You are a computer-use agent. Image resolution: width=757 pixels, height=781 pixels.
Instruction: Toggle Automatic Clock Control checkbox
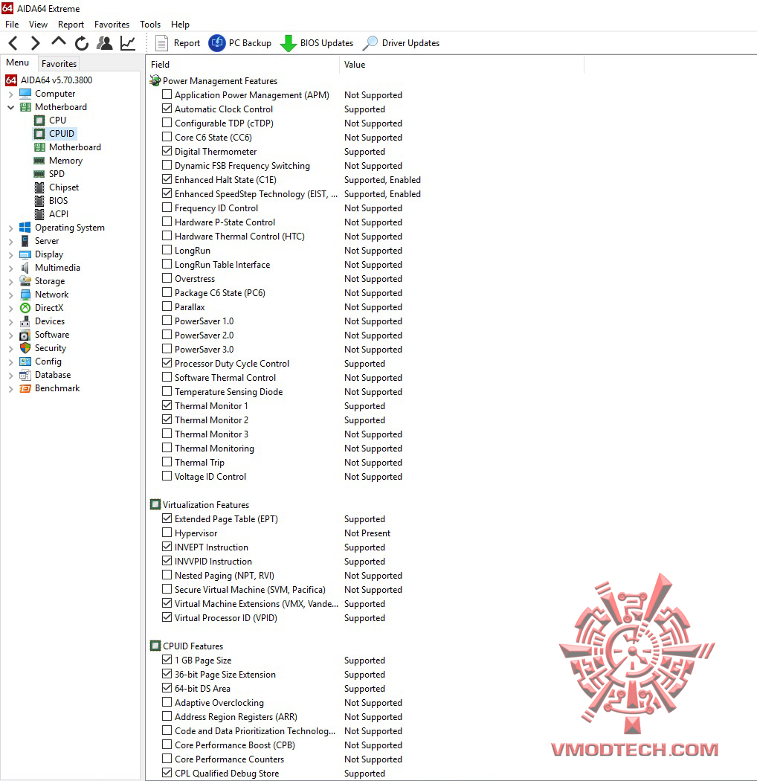(x=167, y=108)
